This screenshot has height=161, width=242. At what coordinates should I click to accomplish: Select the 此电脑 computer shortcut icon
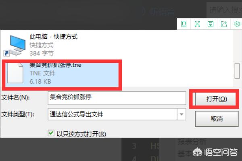15,45
